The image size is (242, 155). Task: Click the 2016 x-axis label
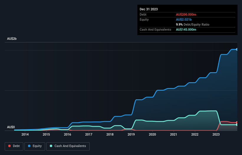tap(68, 134)
